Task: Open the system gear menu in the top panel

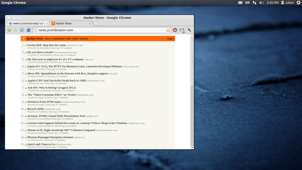Action: click(x=298, y=3)
